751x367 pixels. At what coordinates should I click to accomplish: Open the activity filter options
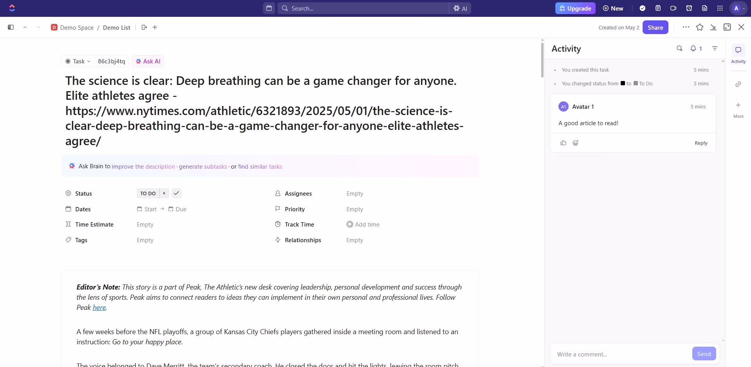[715, 49]
